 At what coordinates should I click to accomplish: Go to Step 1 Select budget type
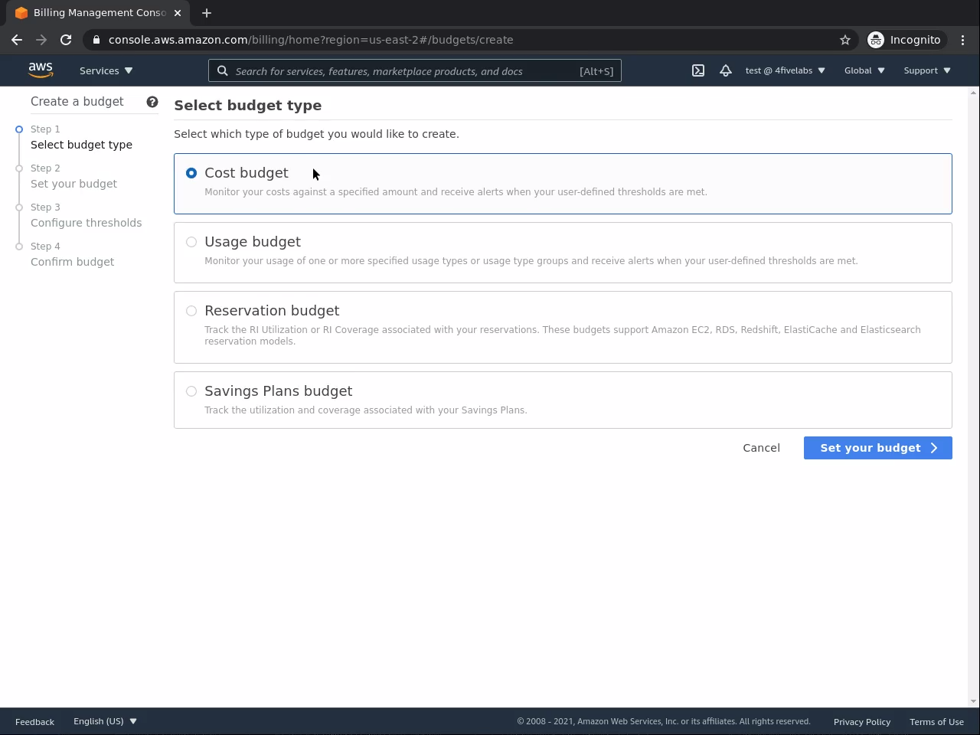(81, 137)
